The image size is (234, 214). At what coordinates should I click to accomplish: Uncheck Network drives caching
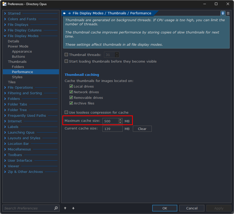(x=71, y=92)
